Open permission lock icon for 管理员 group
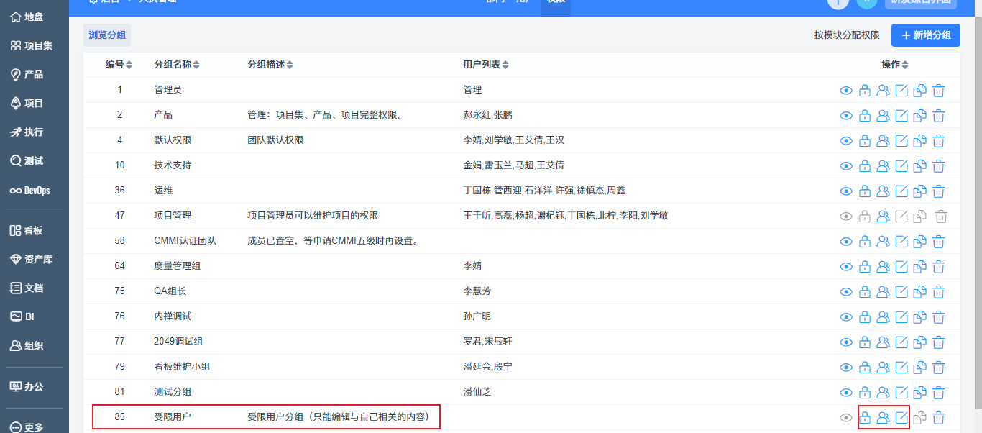The width and height of the screenshot is (982, 433). [x=865, y=91]
